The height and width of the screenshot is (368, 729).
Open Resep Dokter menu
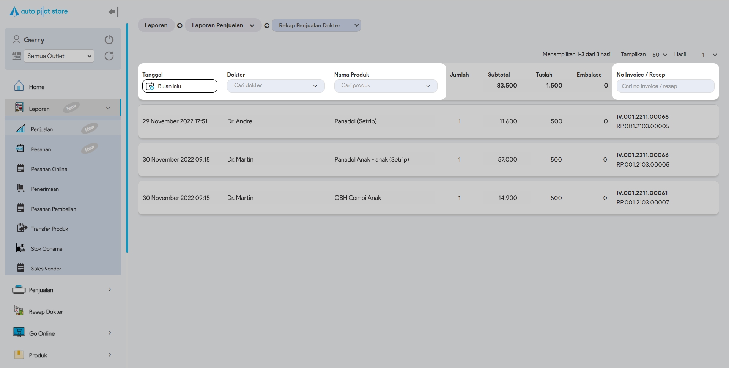46,312
